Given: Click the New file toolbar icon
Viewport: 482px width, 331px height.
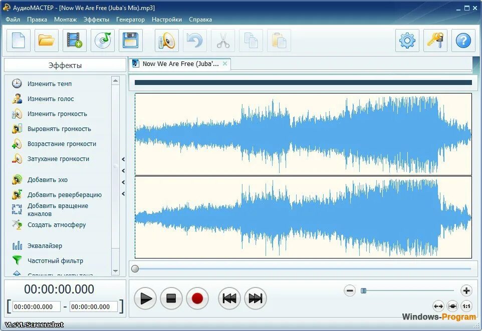Looking at the screenshot, I should coord(19,40).
